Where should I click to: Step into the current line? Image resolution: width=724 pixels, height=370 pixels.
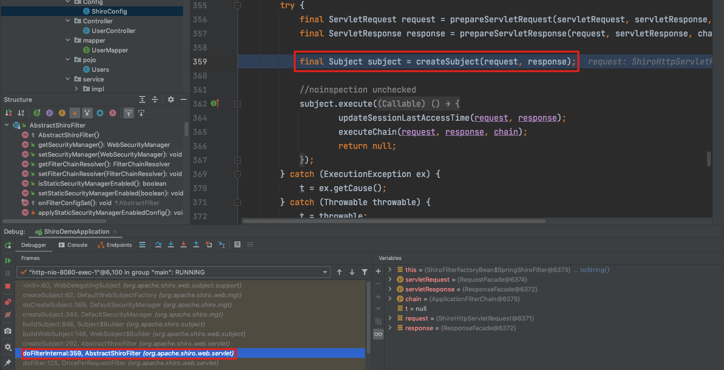[171, 245]
